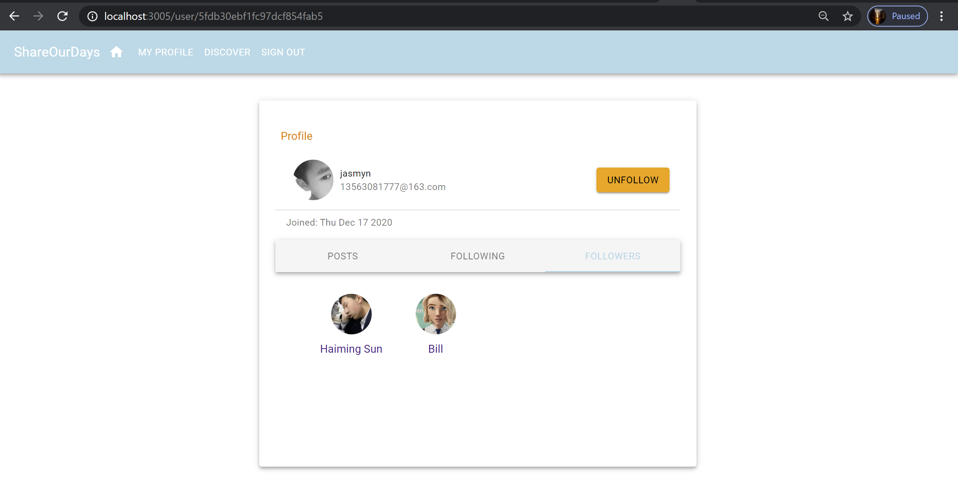The width and height of the screenshot is (958, 494).
Task: Click Bill's avatar thumbnail
Action: pyautogui.click(x=435, y=314)
